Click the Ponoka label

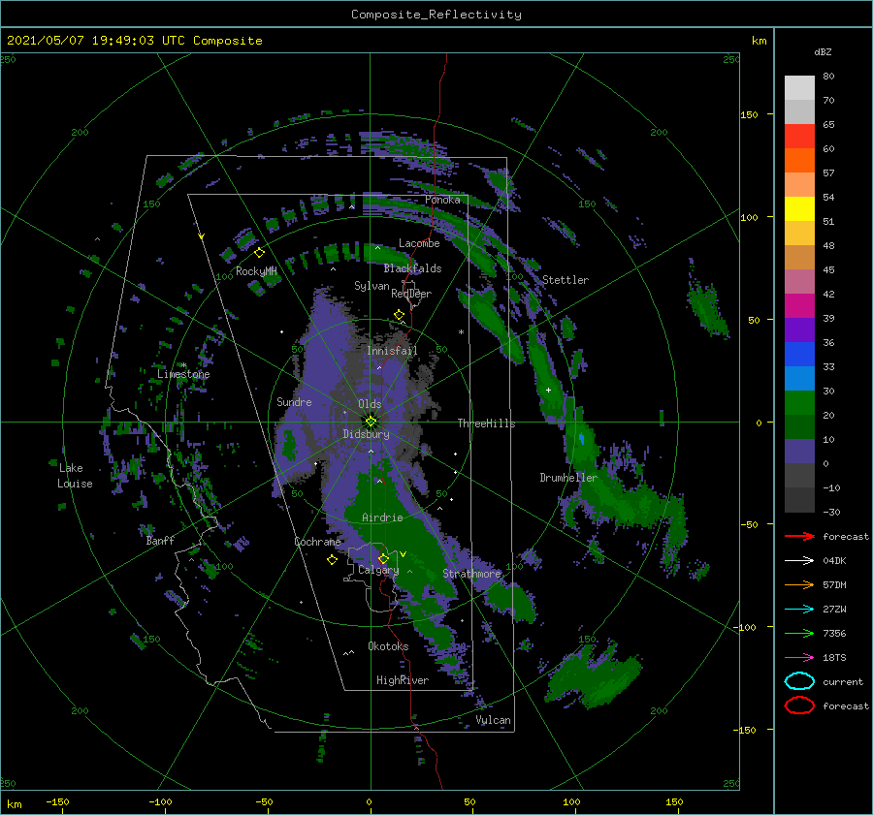[x=442, y=200]
